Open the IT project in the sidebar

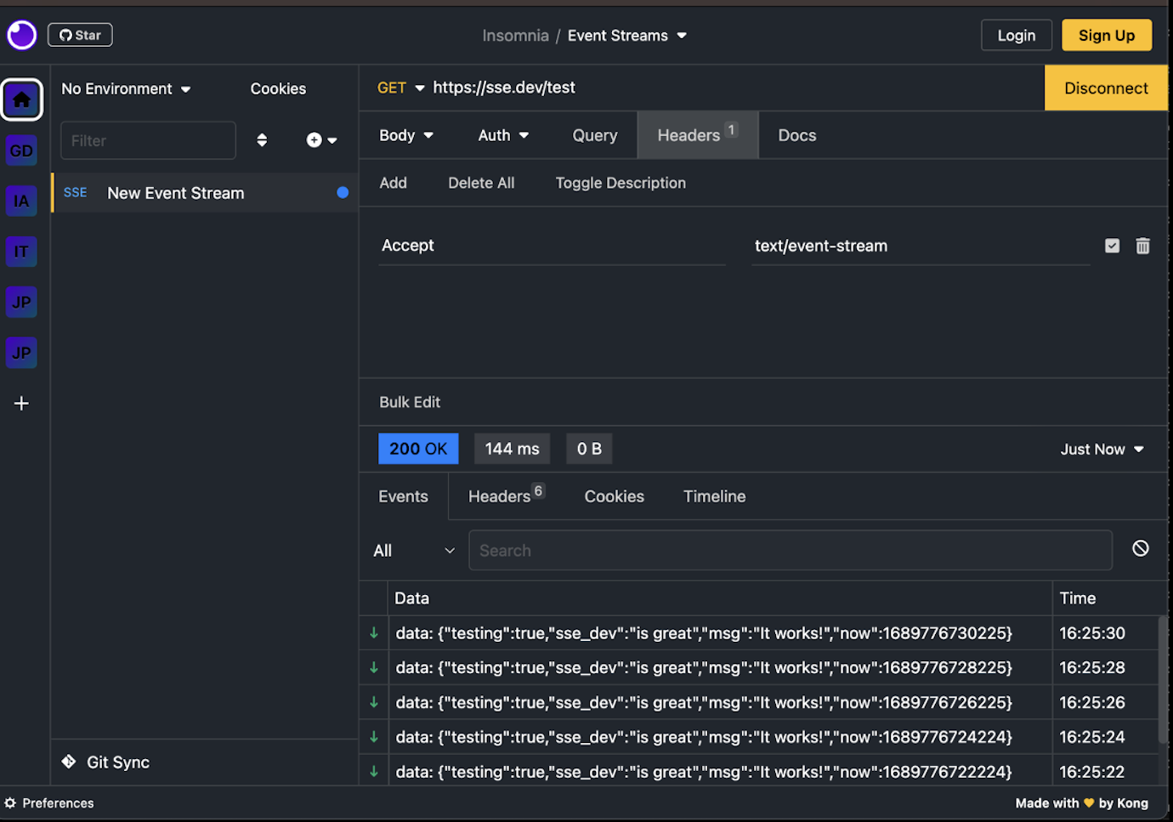point(21,251)
